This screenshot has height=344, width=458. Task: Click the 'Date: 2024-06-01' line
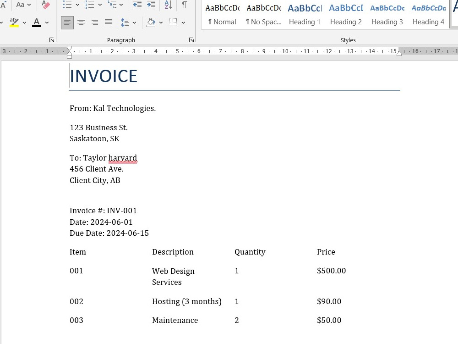[x=101, y=222]
